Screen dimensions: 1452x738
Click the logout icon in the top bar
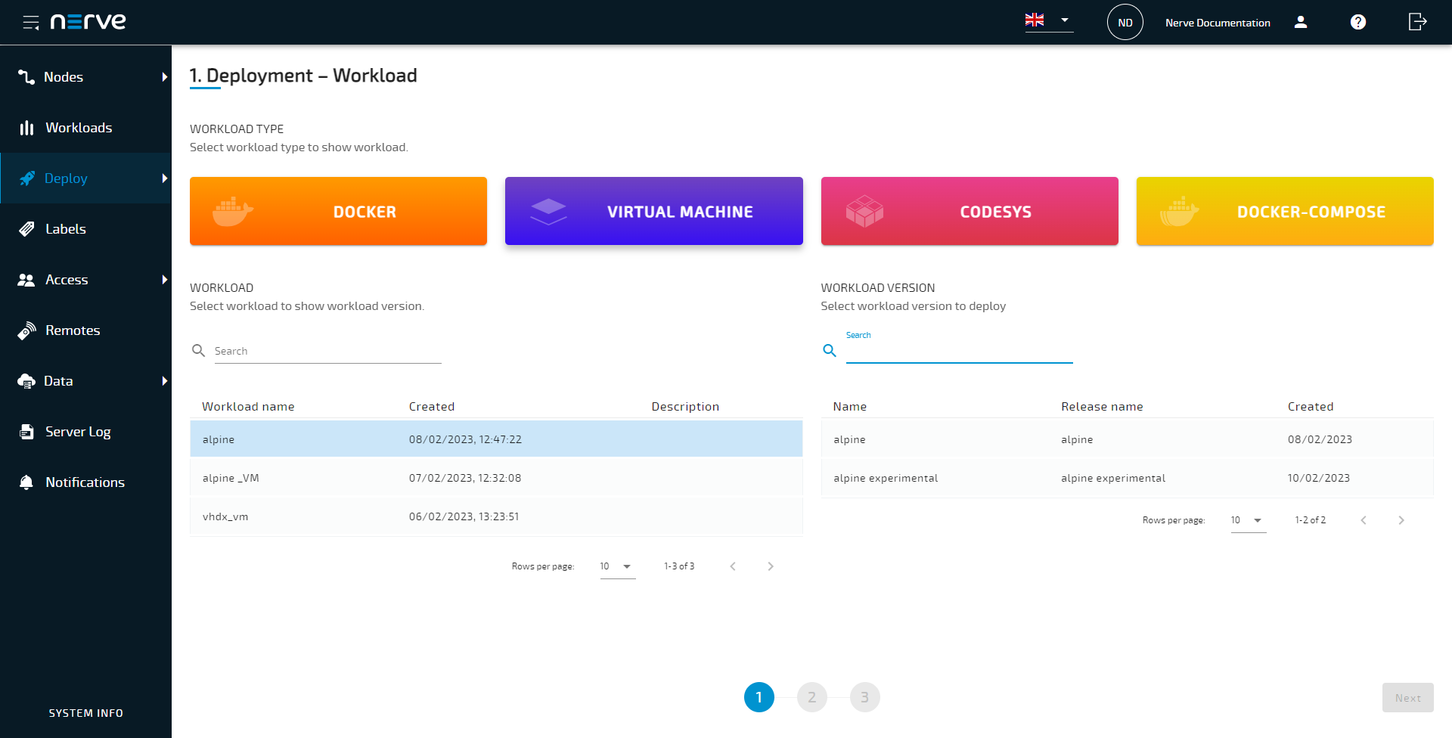pyautogui.click(x=1416, y=22)
